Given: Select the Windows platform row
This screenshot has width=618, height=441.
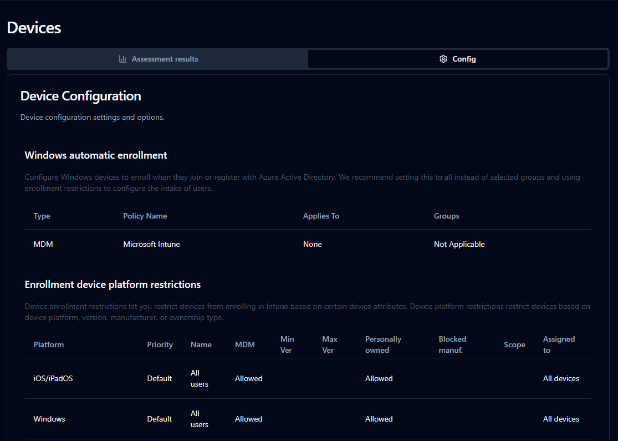Looking at the screenshot, I should point(49,419).
